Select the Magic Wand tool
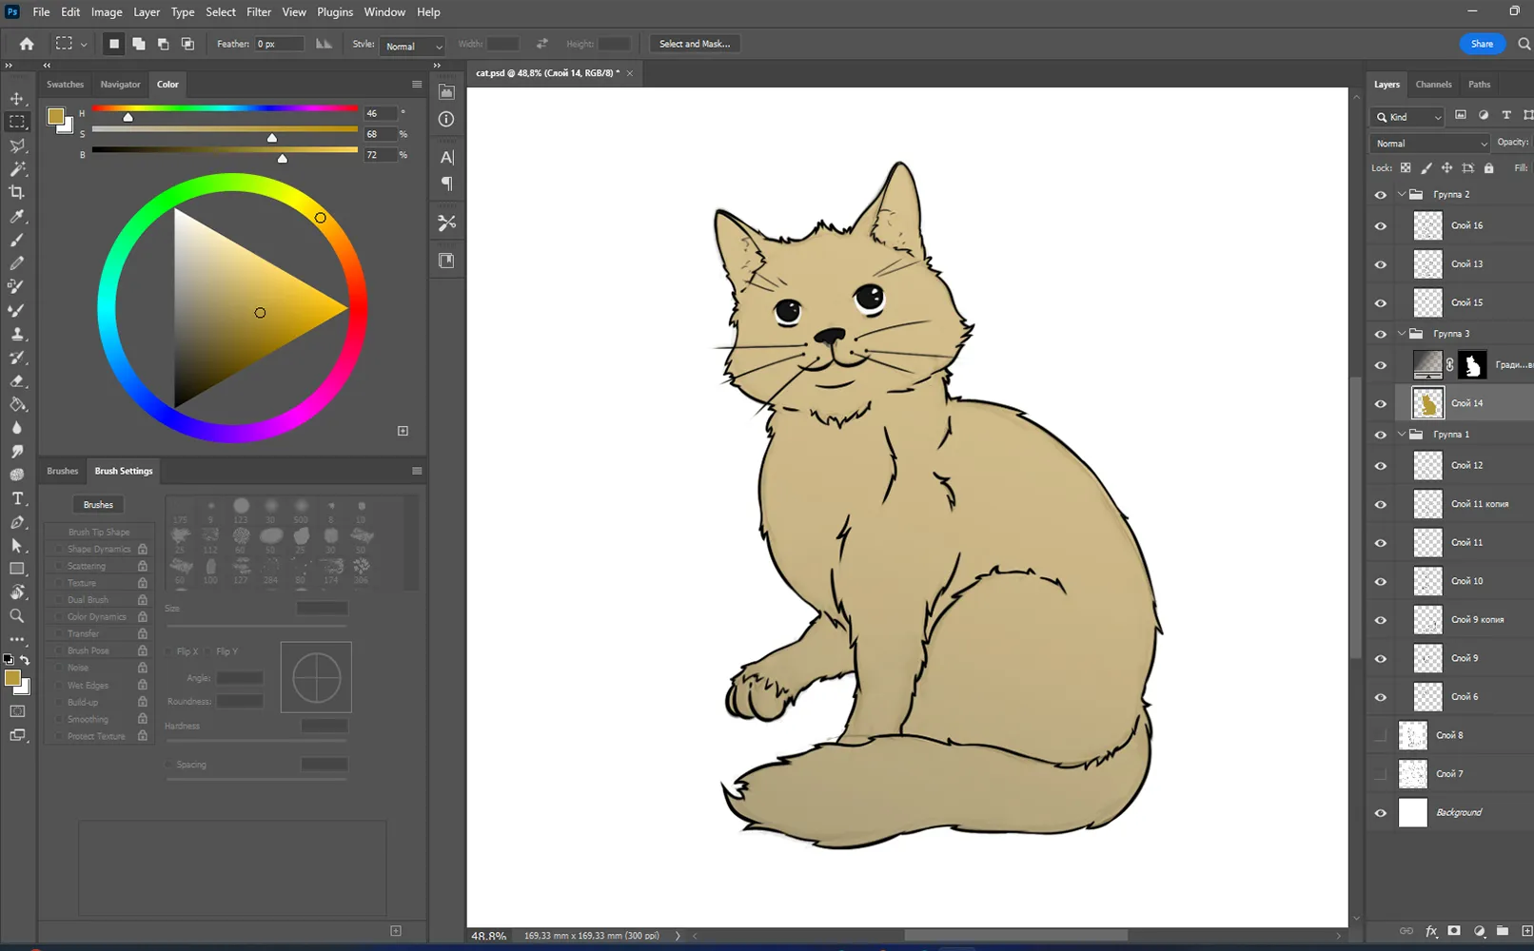Screen dimensions: 1534x951 pos(17,169)
